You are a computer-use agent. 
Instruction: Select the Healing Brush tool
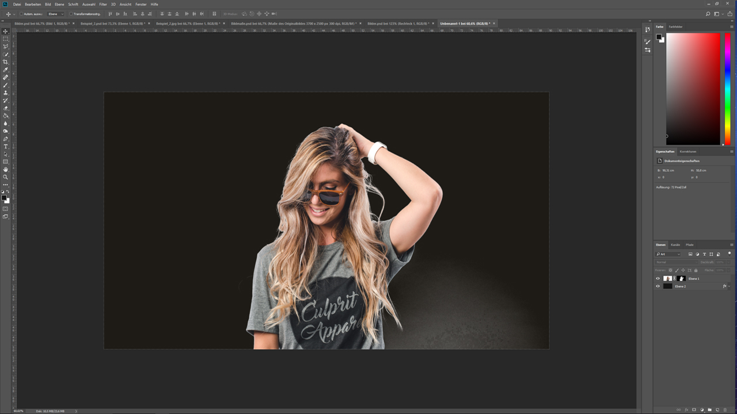point(6,77)
